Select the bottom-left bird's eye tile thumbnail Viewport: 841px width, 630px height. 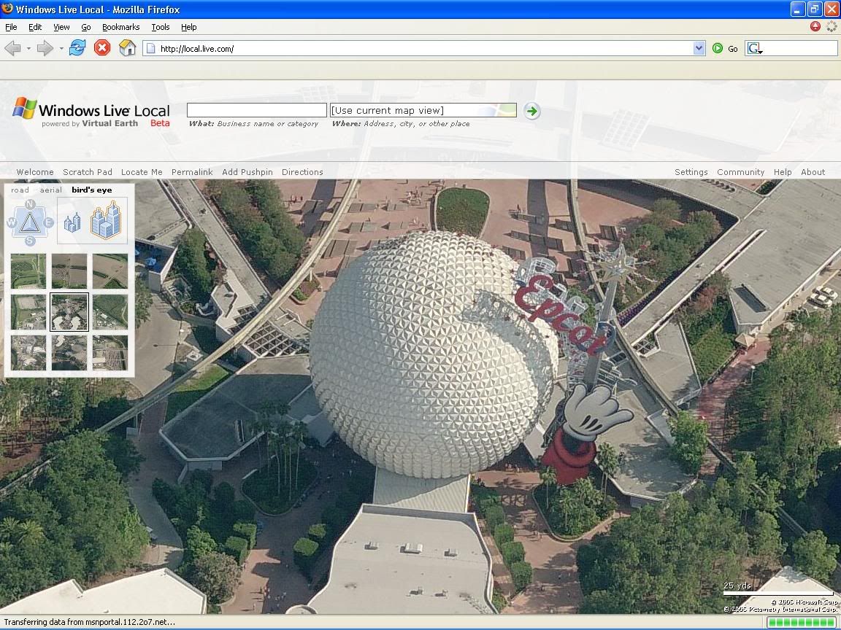(x=28, y=352)
